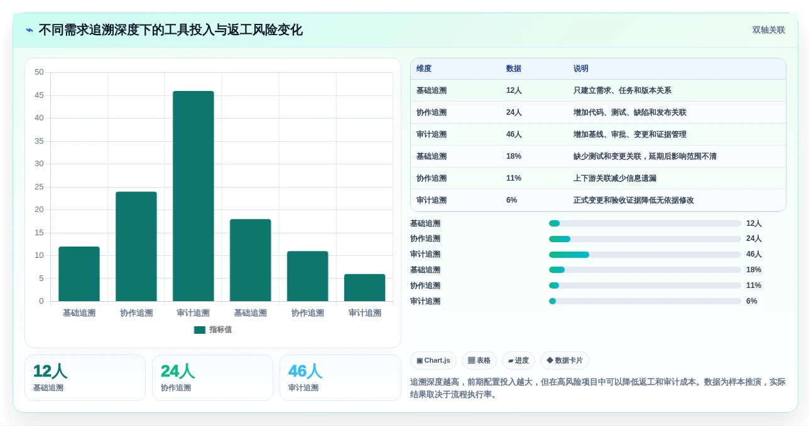Click the Chart.js chip
The image size is (811, 426).
pos(433,361)
